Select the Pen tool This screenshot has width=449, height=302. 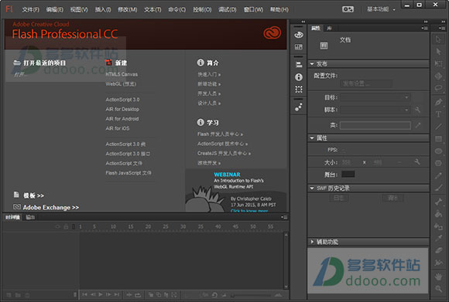[438, 102]
